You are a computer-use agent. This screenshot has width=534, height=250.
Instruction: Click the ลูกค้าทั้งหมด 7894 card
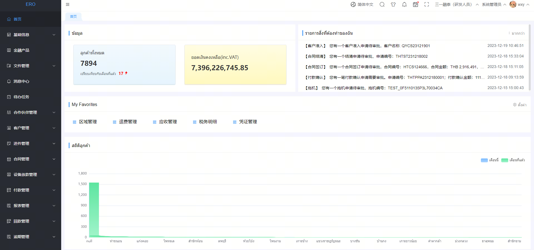point(124,64)
